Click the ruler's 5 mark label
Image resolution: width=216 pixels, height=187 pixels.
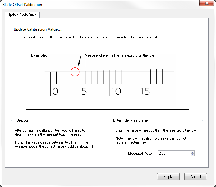click(x=84, y=91)
